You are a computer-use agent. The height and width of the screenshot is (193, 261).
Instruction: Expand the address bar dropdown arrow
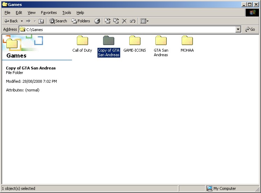coord(238,30)
